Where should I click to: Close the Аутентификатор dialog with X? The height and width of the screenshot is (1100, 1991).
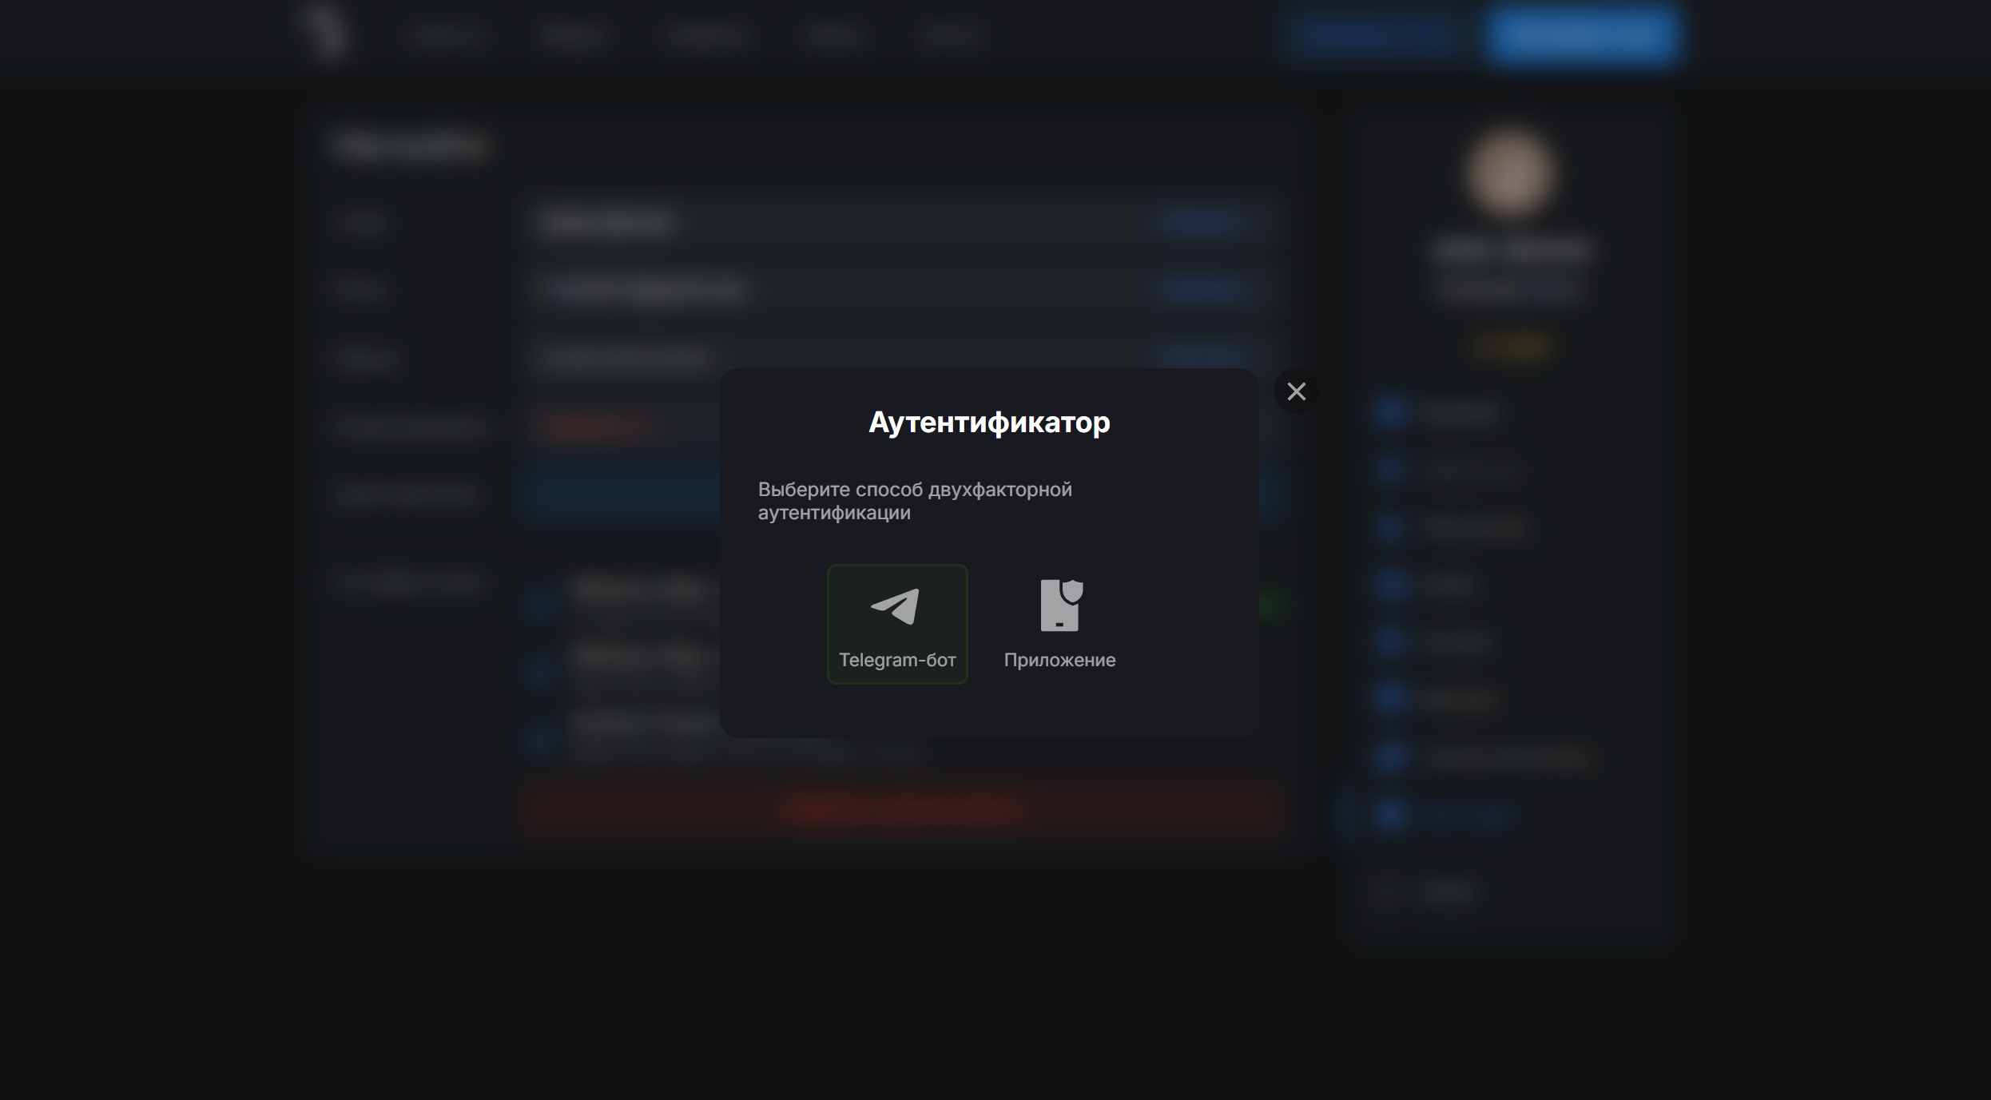pos(1296,391)
